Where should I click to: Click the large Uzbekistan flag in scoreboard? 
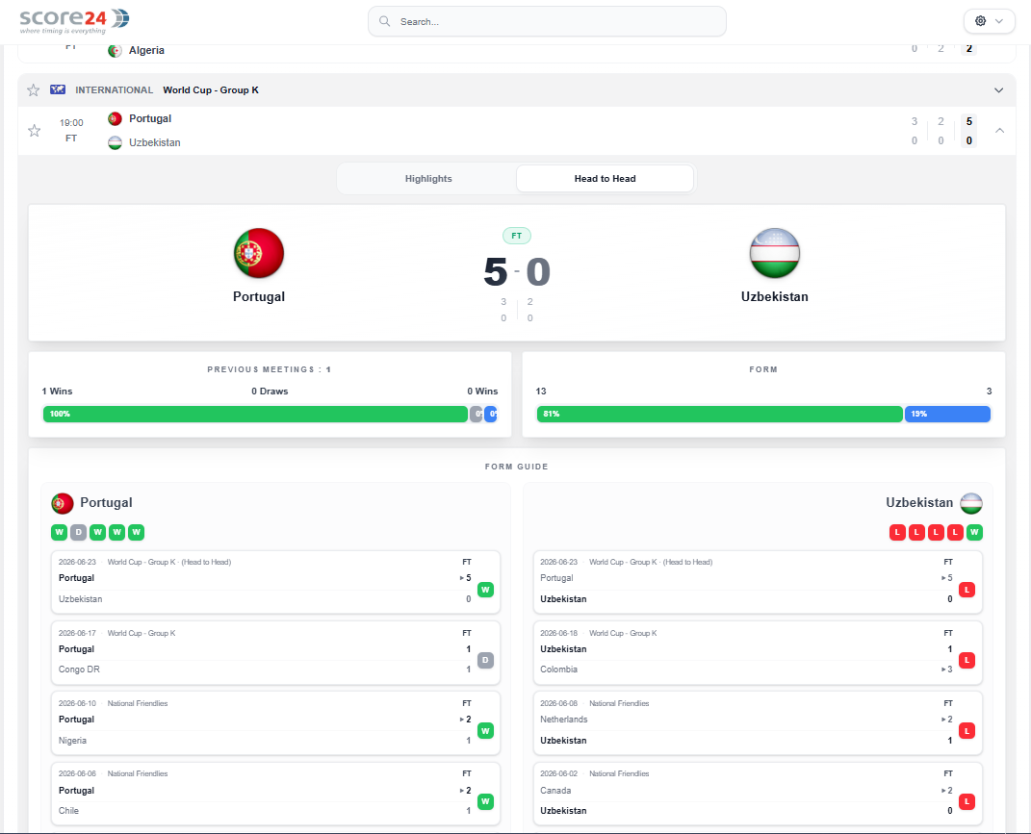[775, 253]
